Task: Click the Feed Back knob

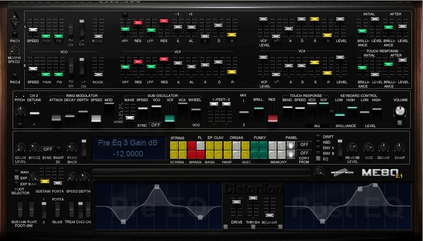Action: click(x=72, y=148)
